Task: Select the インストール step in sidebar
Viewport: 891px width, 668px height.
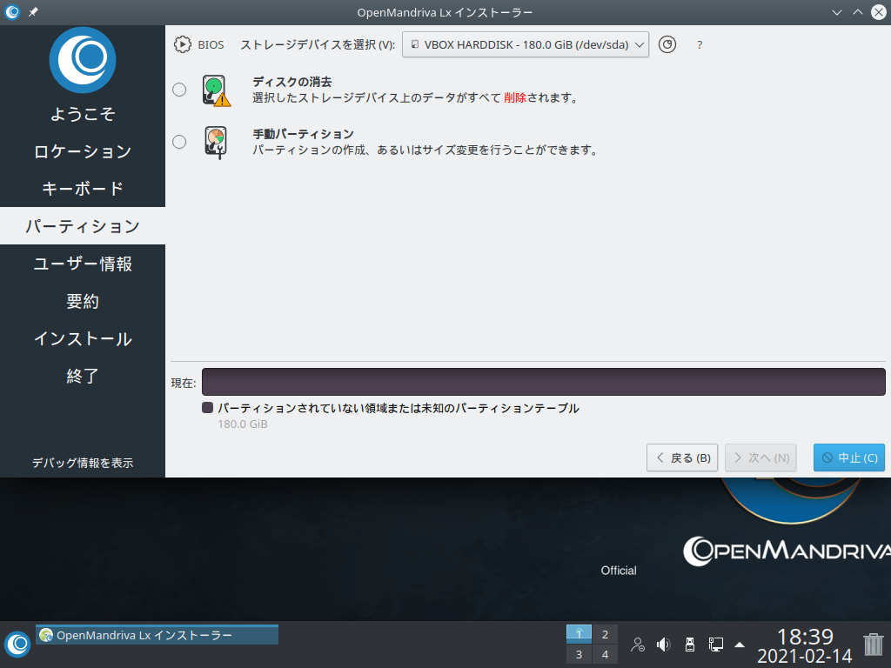Action: tap(83, 338)
